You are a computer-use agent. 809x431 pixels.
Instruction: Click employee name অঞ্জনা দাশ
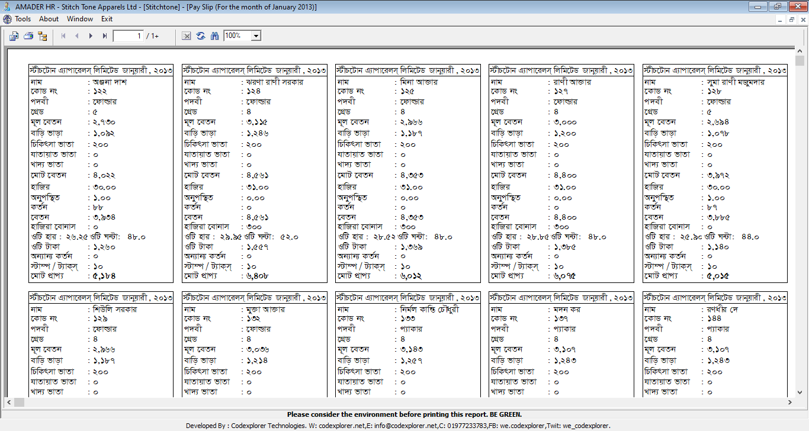(110, 82)
